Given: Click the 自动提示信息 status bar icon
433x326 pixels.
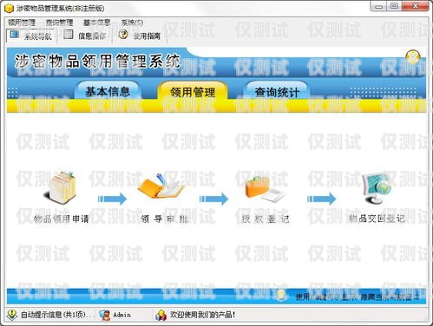Looking at the screenshot, I should coord(12,315).
